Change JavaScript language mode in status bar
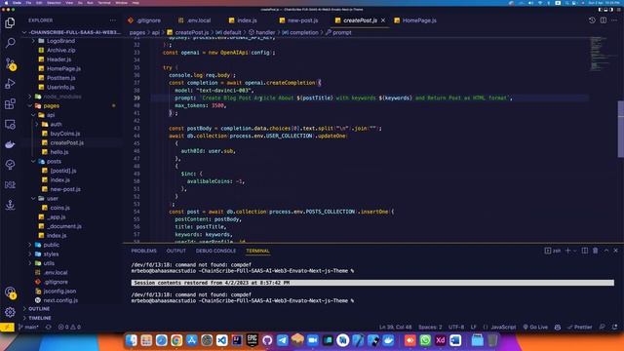The height and width of the screenshot is (351, 624). 503,328
